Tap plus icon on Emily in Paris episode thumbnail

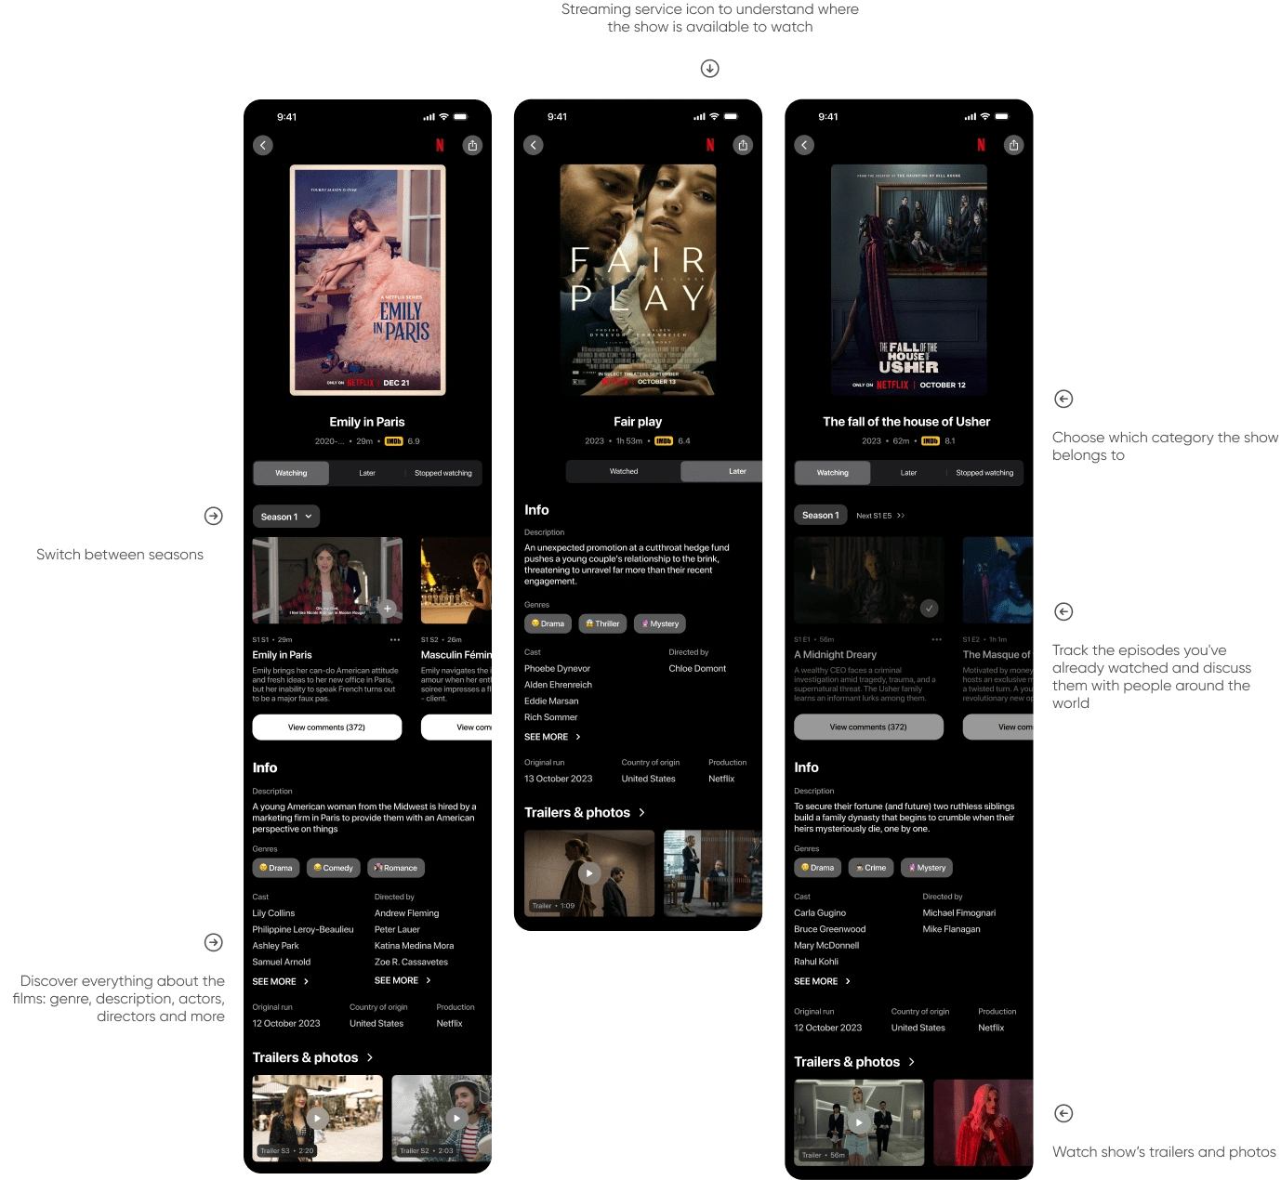388,609
